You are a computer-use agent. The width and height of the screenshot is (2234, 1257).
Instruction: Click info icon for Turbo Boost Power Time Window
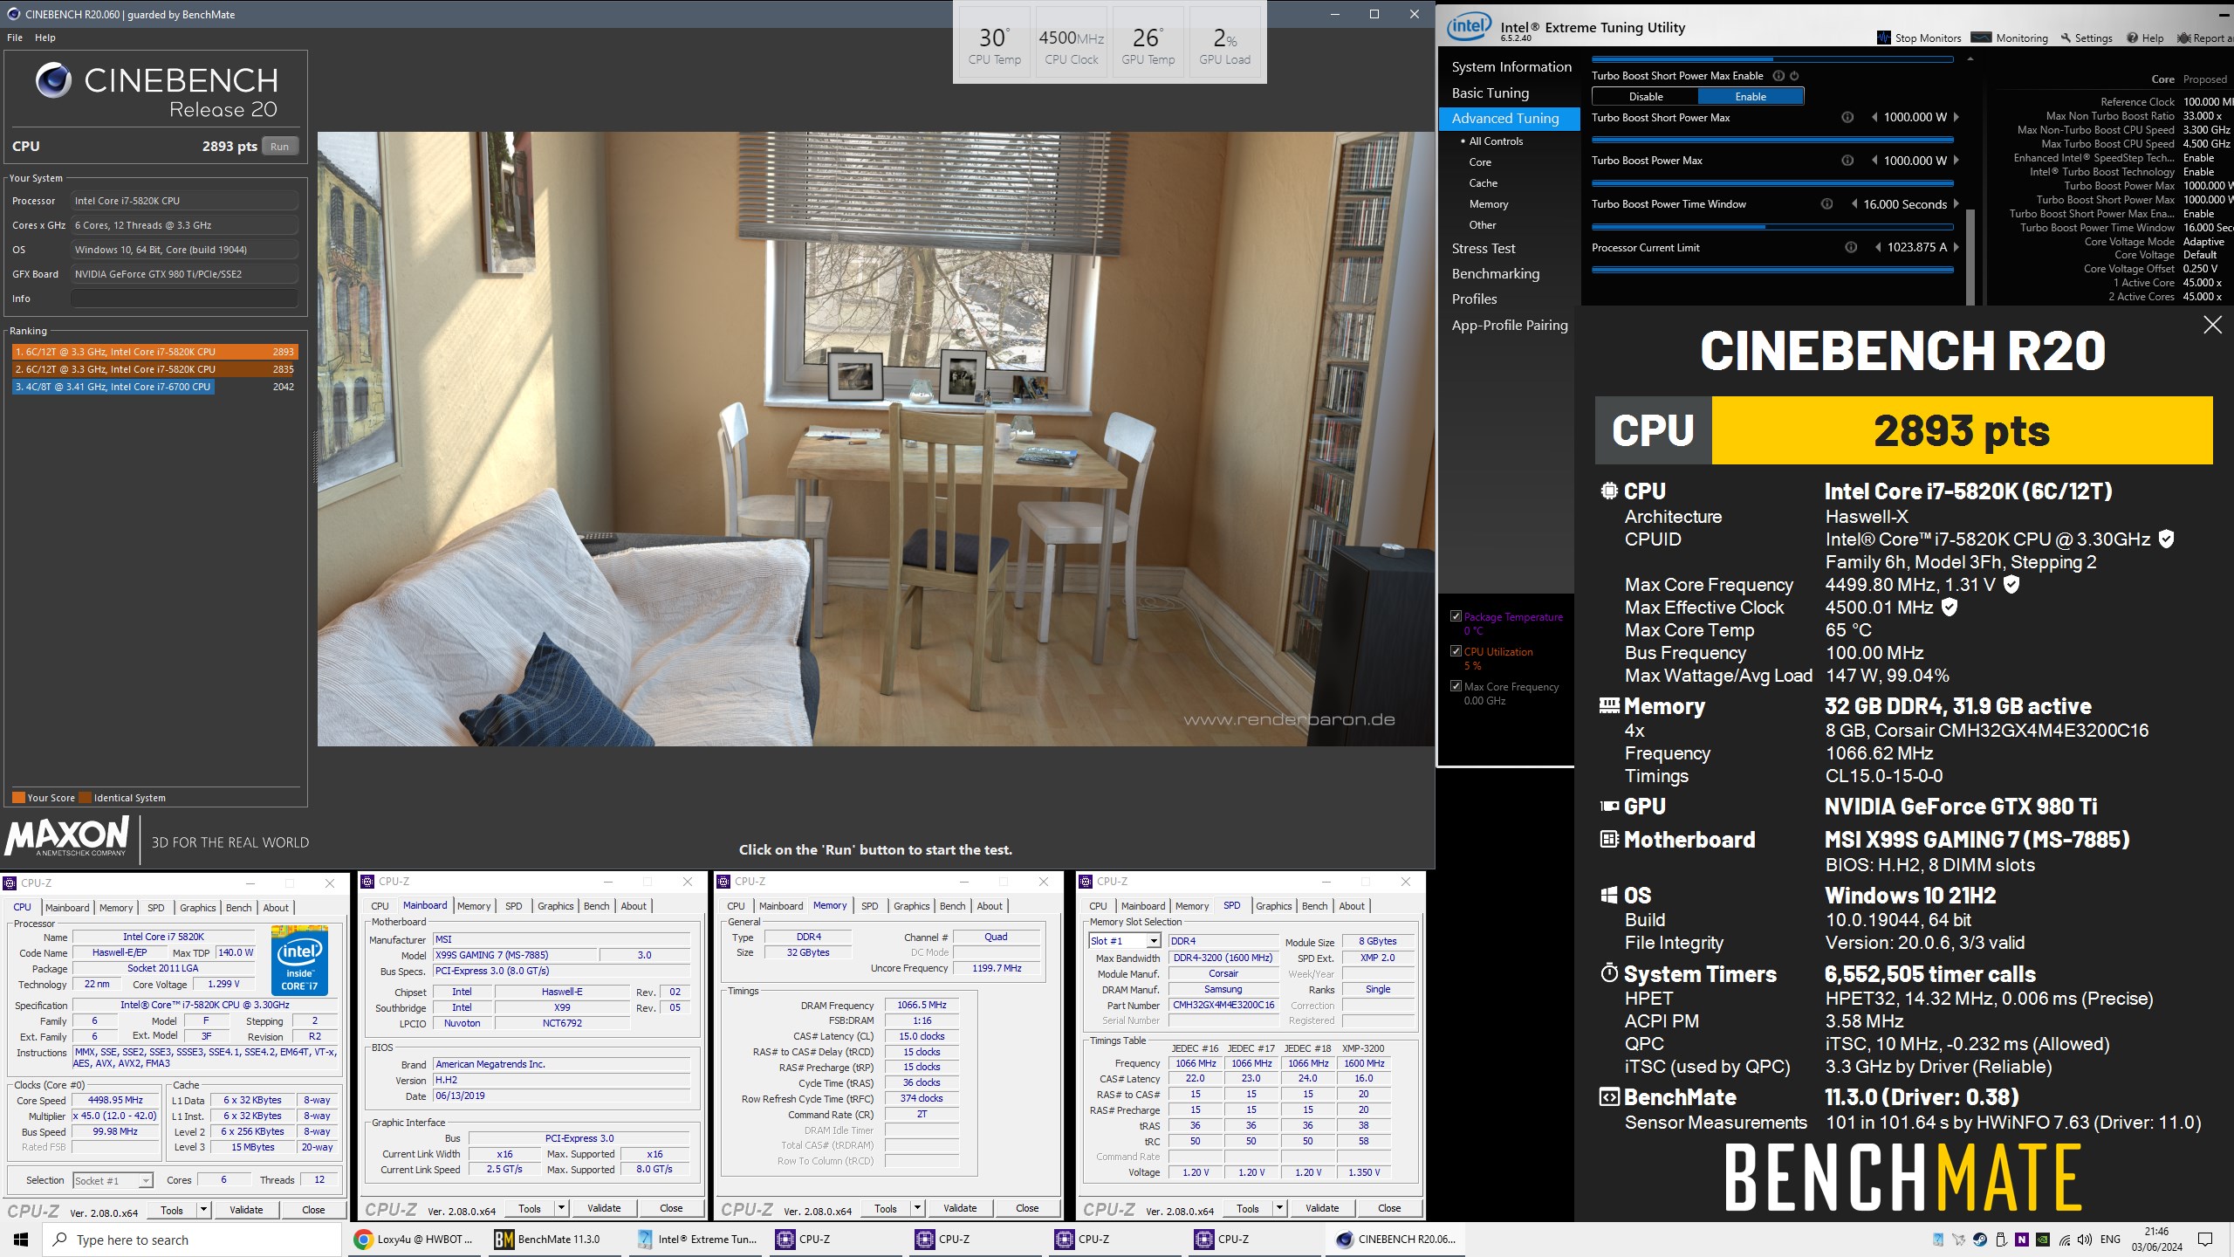click(1826, 204)
